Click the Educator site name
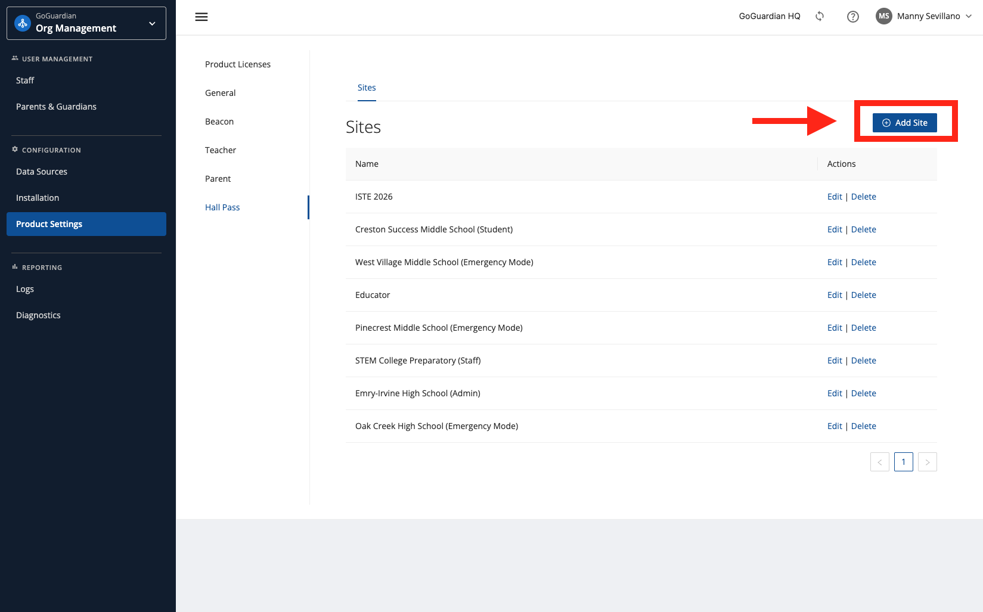The width and height of the screenshot is (983, 612). [373, 295]
